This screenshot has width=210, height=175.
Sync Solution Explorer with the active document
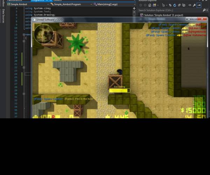click(170, 5)
